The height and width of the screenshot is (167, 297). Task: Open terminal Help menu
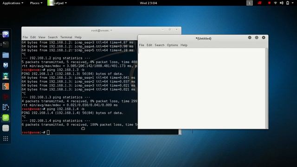[78, 37]
